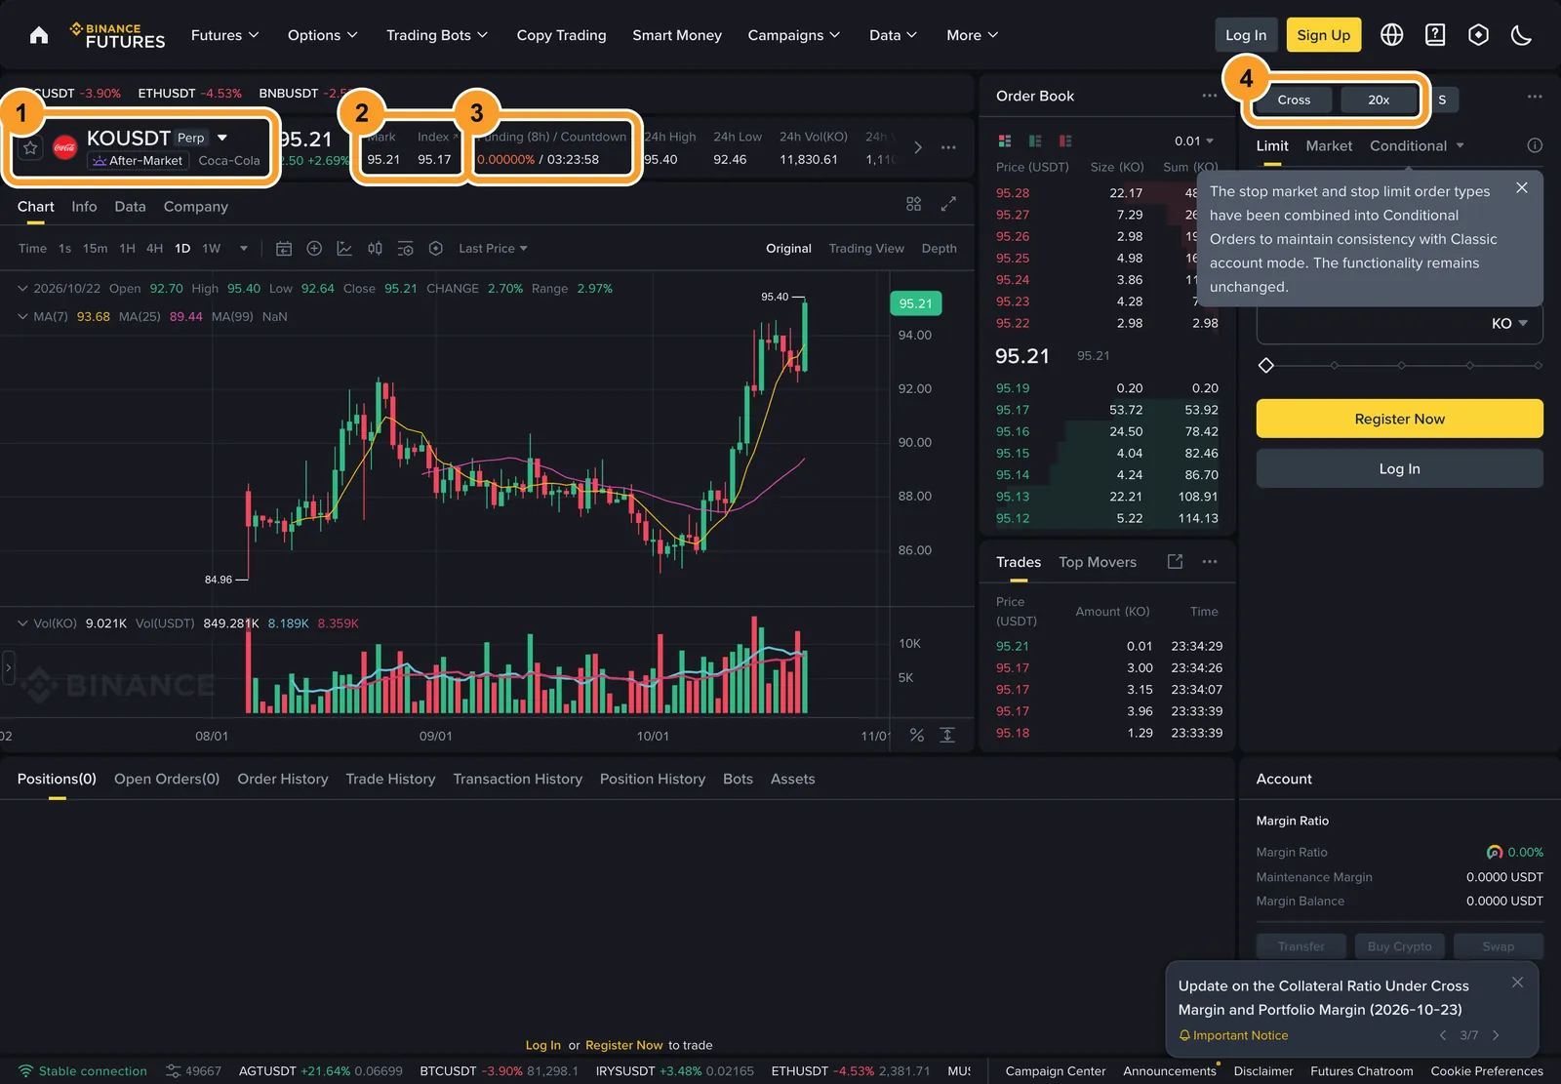Screen dimensions: 1561x1084
Task: Go to the home icon
Action: coord(39,35)
